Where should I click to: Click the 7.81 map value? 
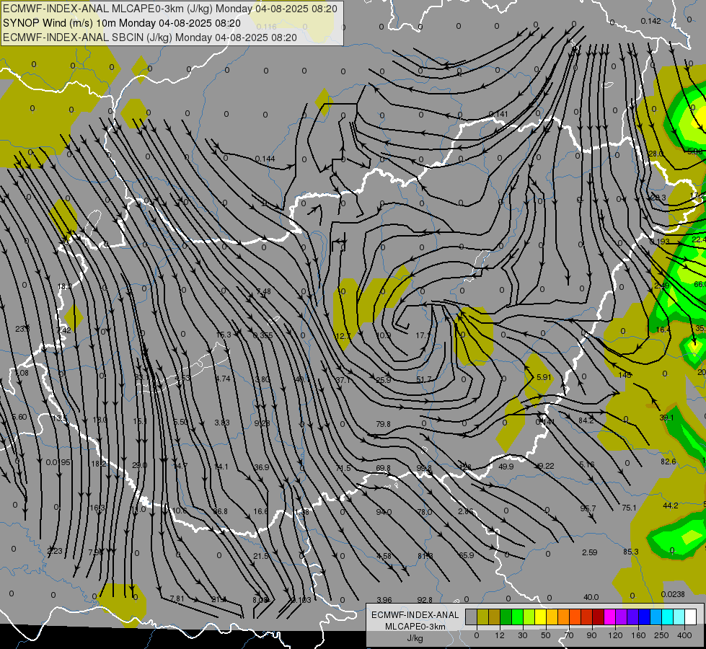(177, 599)
